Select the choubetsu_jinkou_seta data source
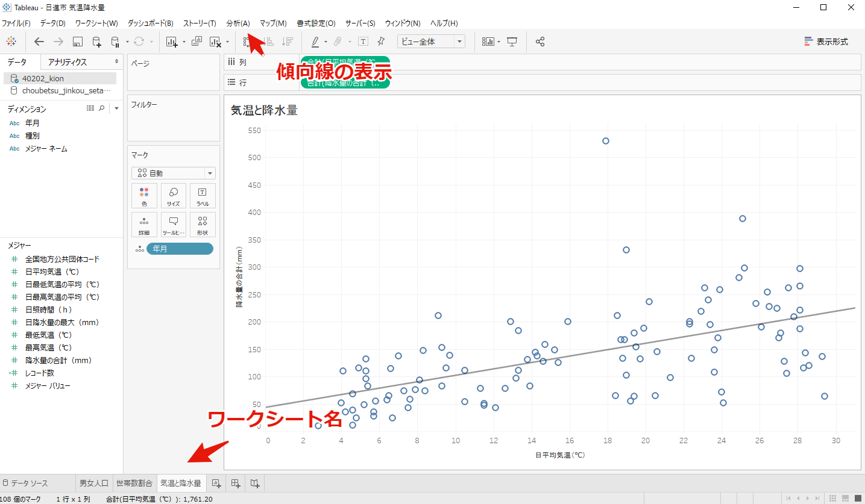This screenshot has width=865, height=504. pos(60,90)
